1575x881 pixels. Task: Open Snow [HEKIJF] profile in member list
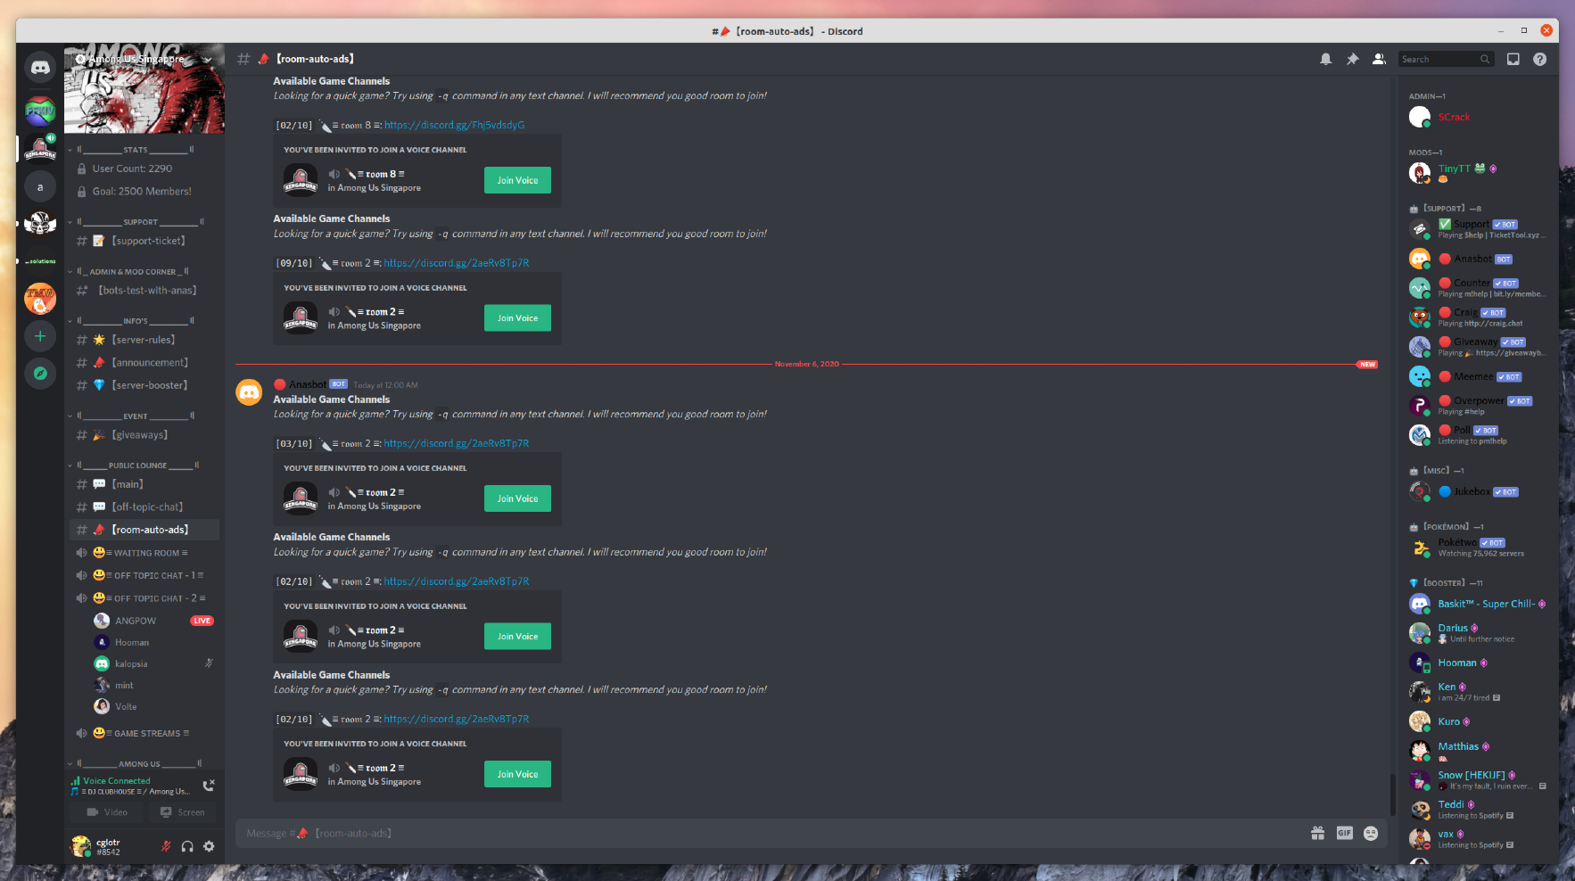pyautogui.click(x=1476, y=780)
